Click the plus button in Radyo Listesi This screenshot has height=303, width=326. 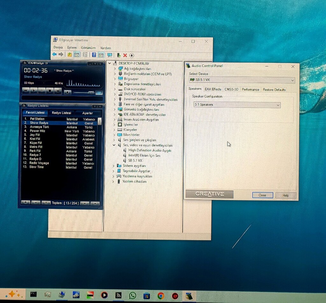point(25,202)
